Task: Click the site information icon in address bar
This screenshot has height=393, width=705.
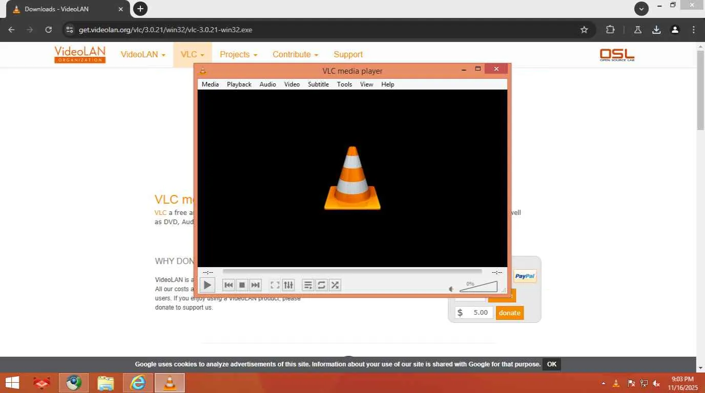Action: [70, 30]
